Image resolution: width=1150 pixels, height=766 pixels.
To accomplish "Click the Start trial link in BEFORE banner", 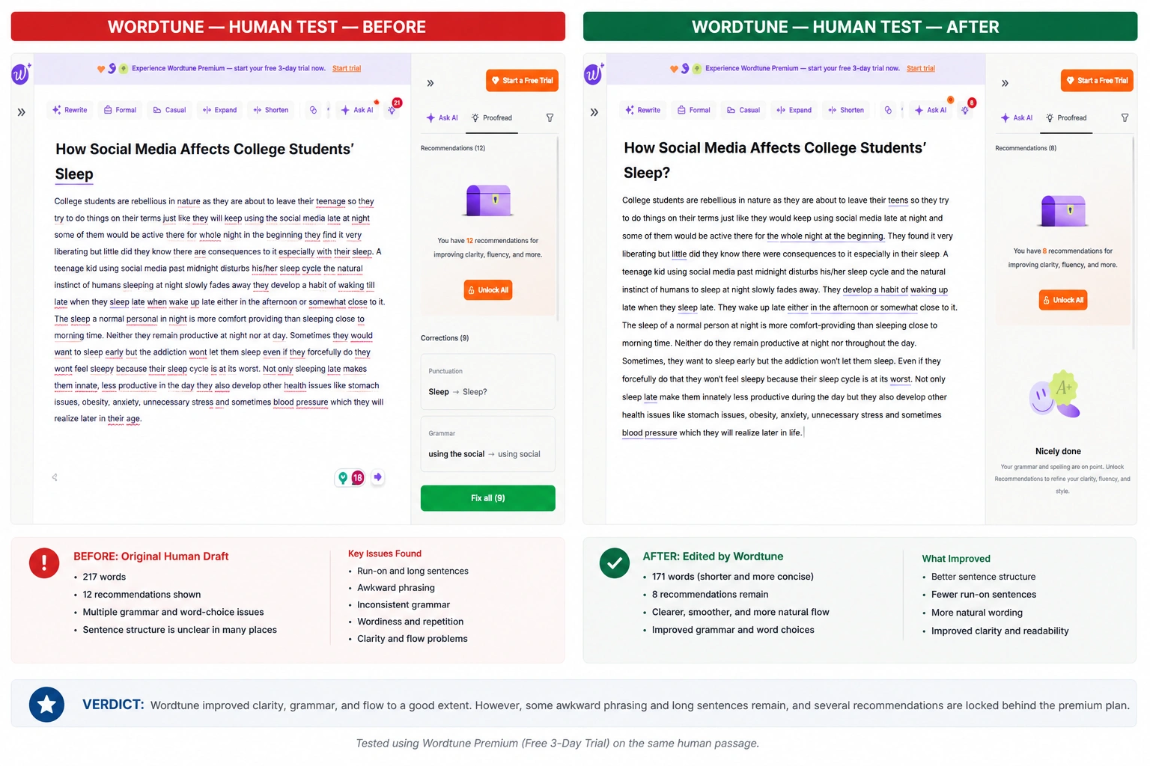I will coord(347,68).
